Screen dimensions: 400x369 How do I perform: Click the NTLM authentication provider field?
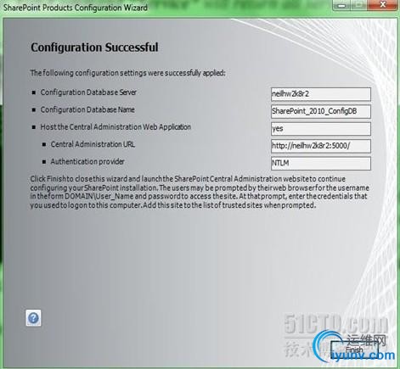tap(321, 164)
